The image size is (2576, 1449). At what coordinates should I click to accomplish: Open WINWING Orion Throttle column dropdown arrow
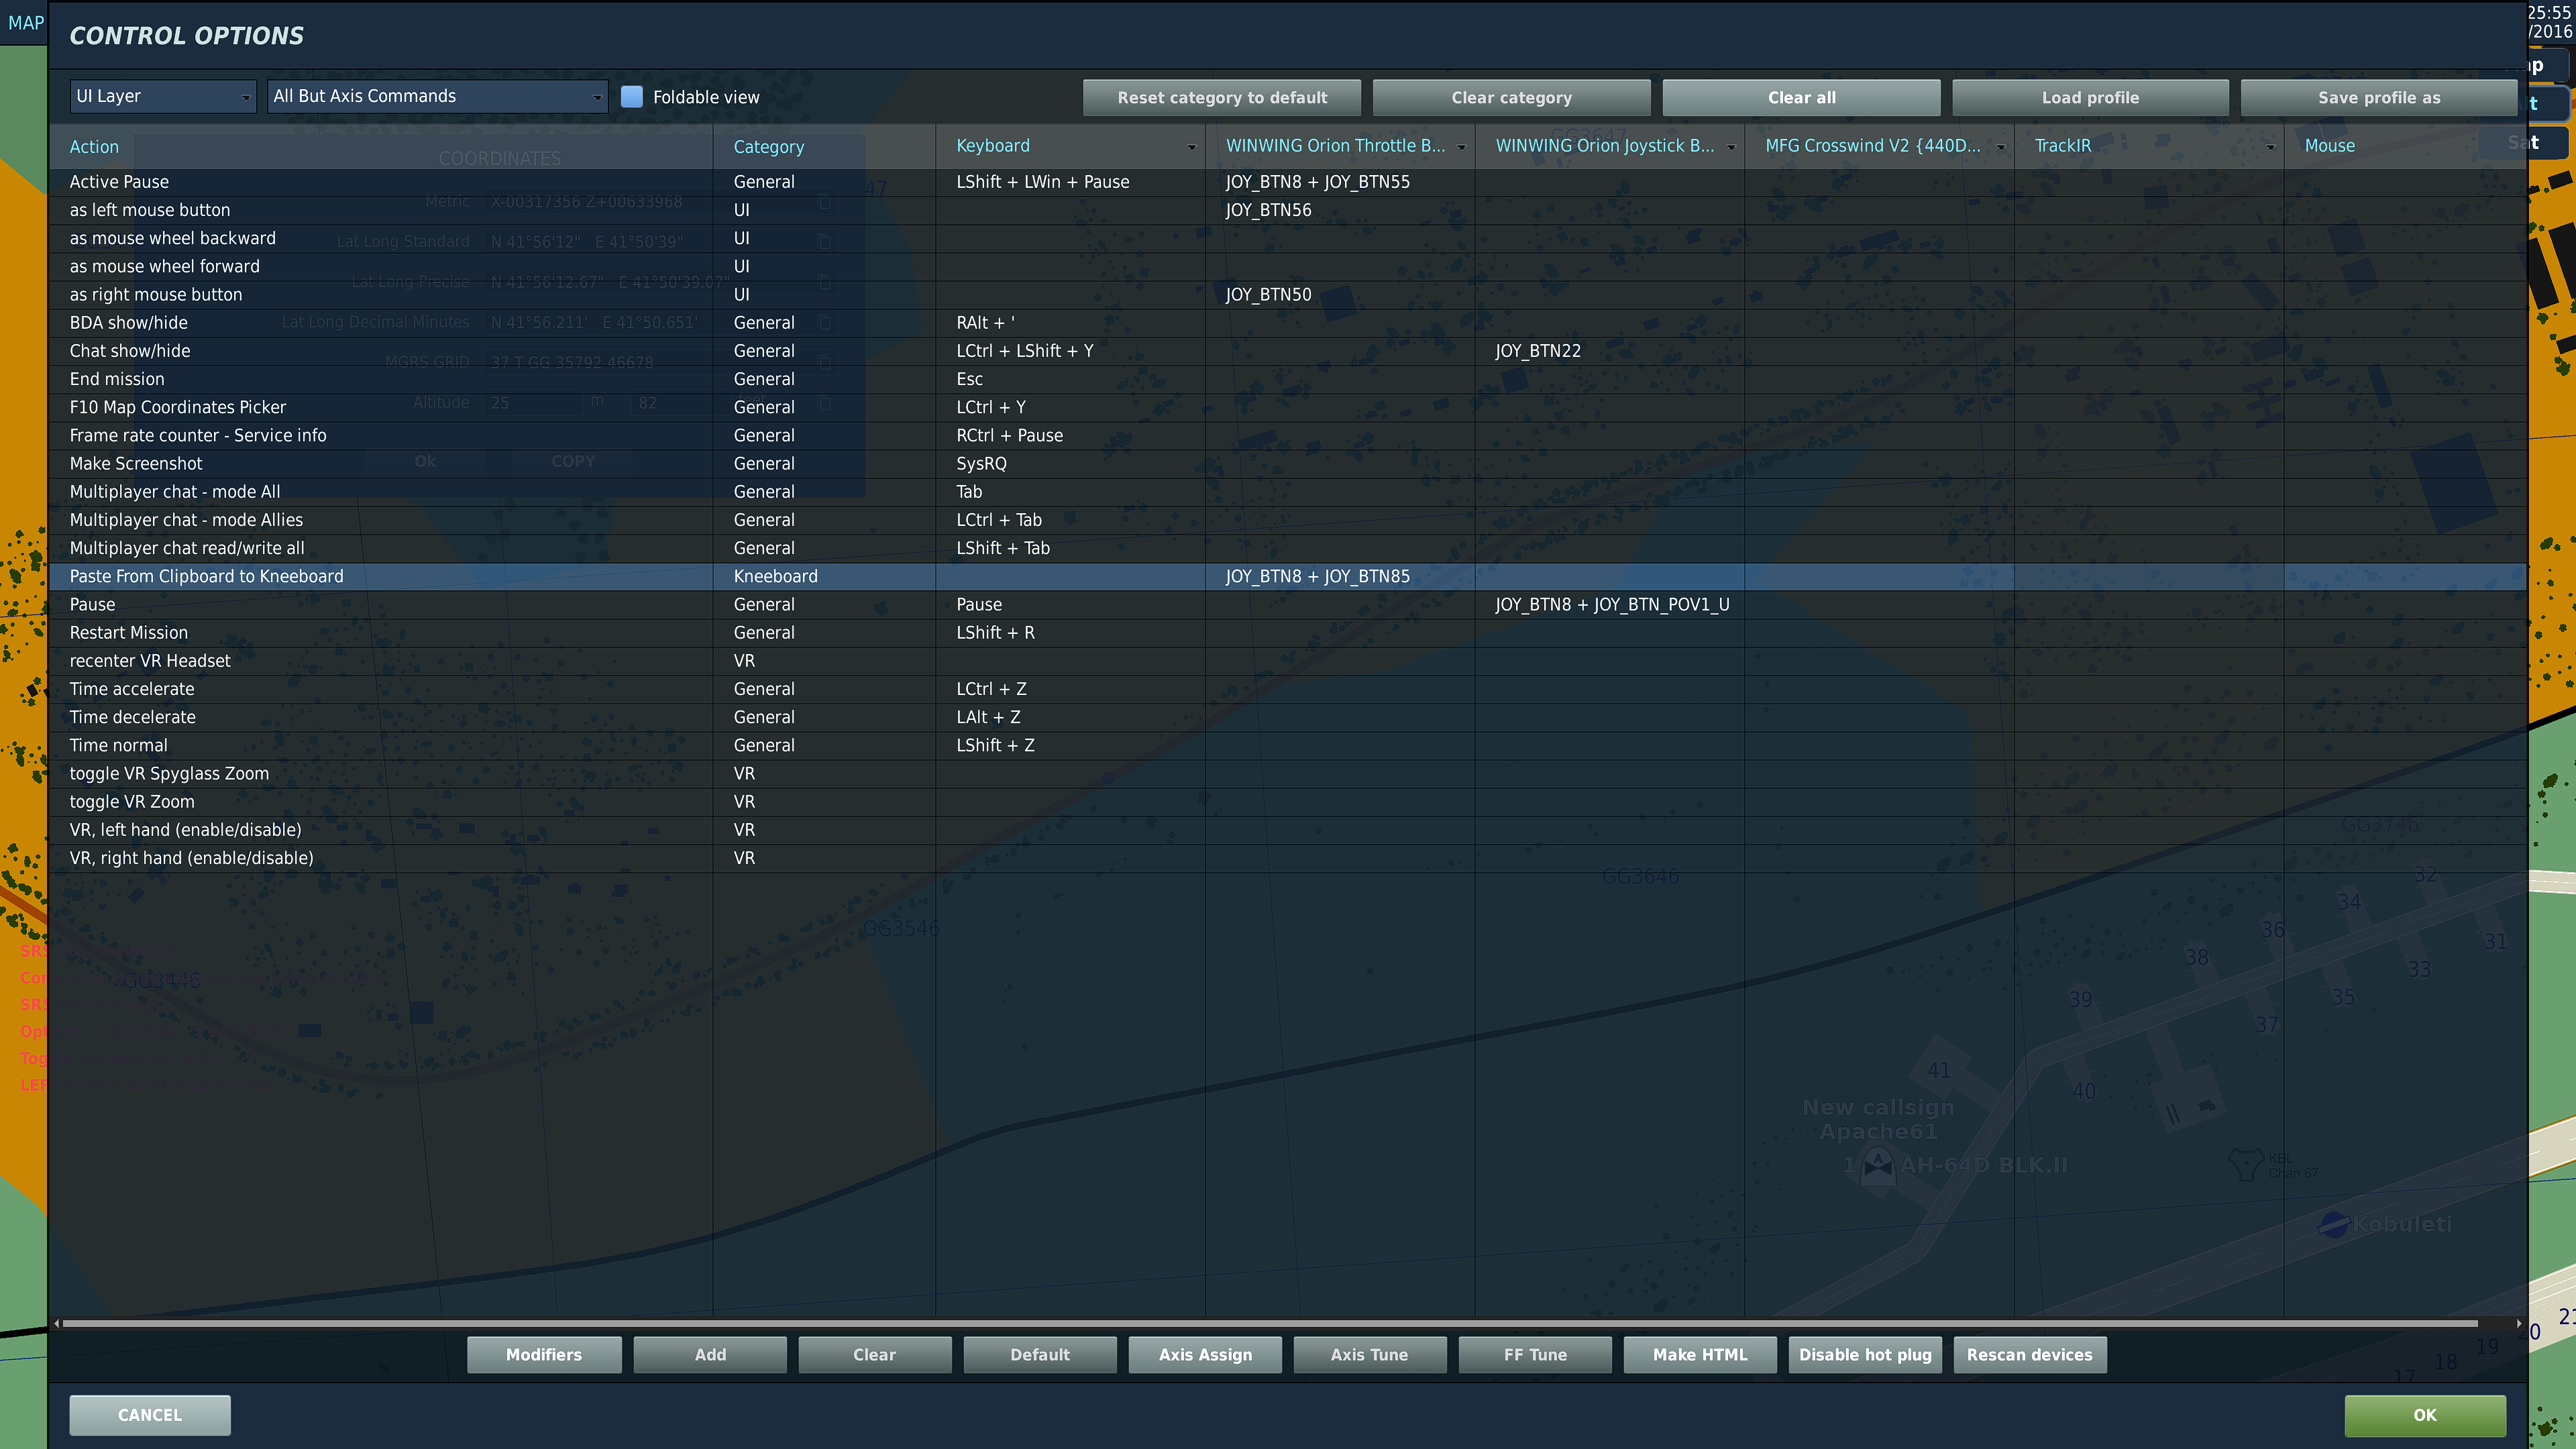point(1461,147)
